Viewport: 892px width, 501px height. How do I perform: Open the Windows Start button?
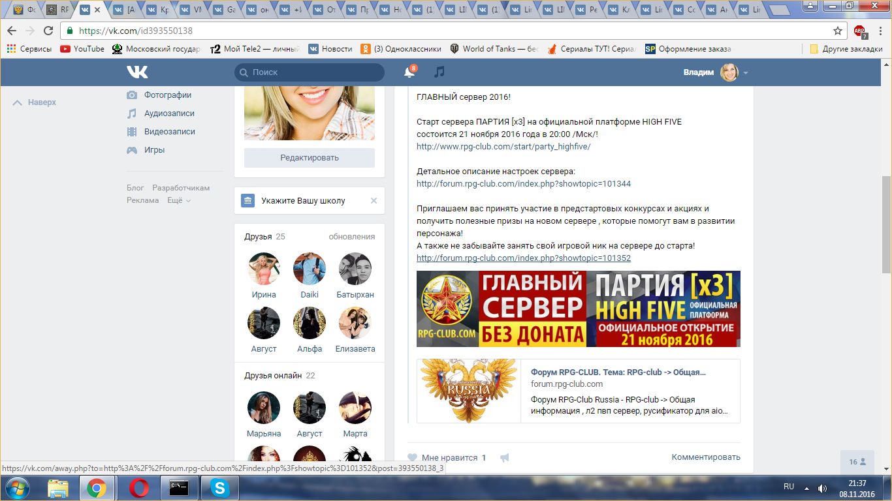tap(17, 487)
